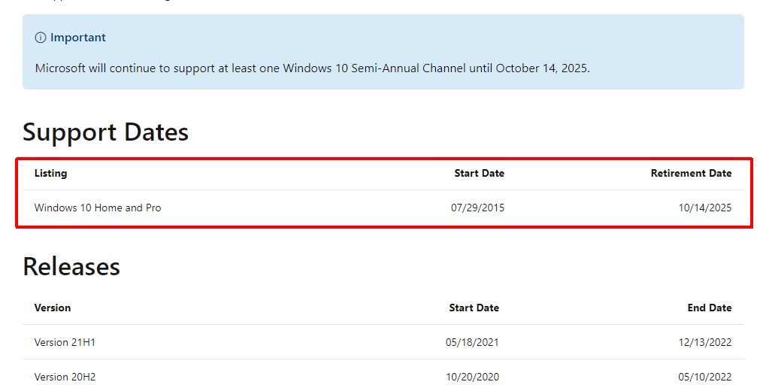Select the 05/10/2022 end date
The height and width of the screenshot is (388, 766).
[x=705, y=377]
